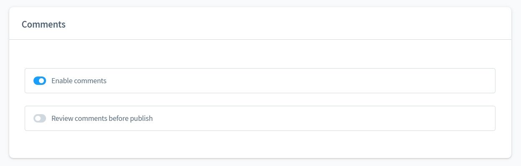
Task: Disable comments using the blue toggle
Action: point(40,81)
